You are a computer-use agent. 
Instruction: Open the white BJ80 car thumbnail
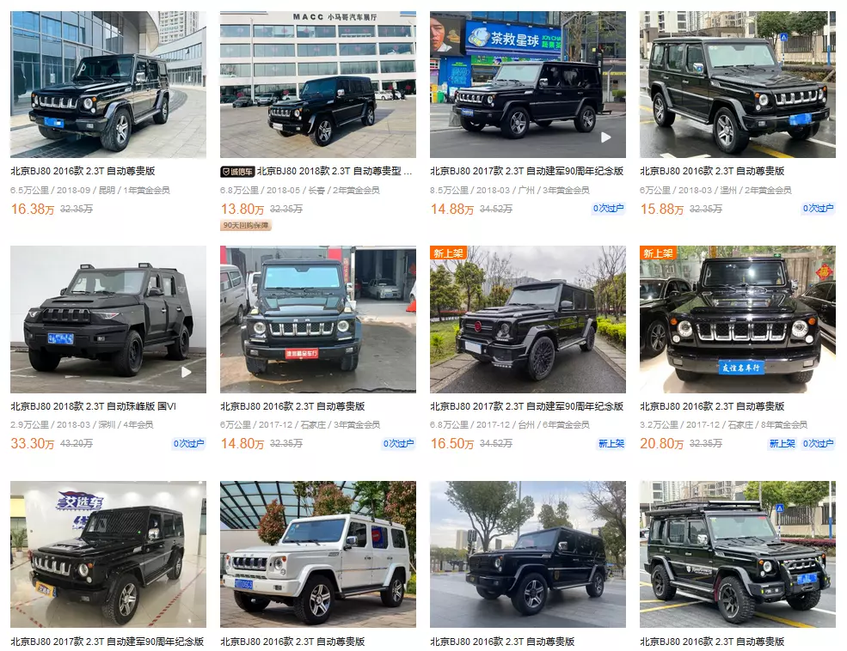pyautogui.click(x=318, y=554)
